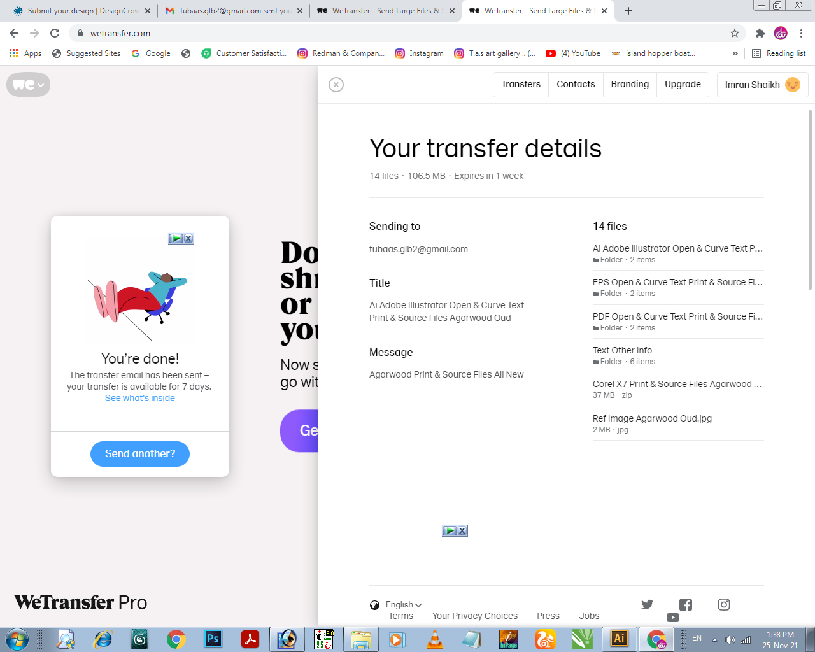
Task: Open the See what's inside link
Action: (x=140, y=398)
